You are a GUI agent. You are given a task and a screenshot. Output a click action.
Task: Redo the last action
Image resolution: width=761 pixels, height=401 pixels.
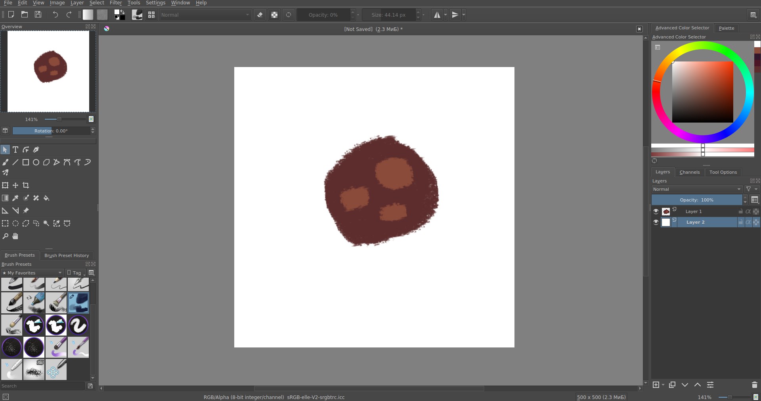pos(69,15)
